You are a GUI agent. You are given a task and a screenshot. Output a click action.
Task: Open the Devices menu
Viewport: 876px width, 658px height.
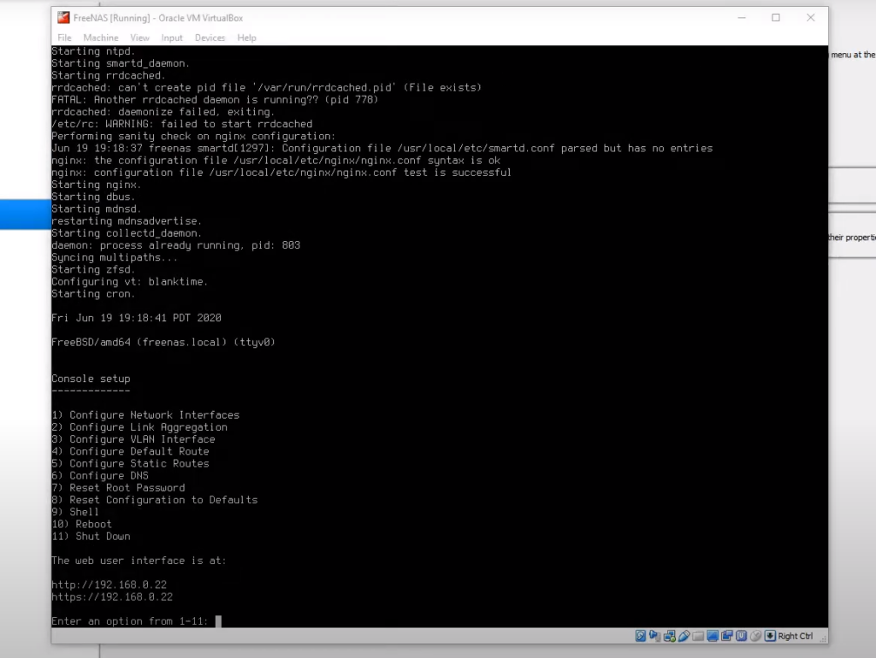point(210,38)
